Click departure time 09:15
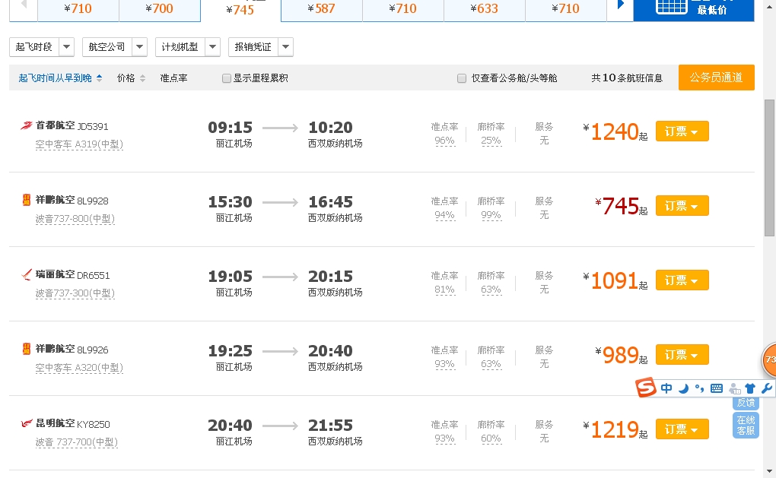The width and height of the screenshot is (776, 478). [x=230, y=128]
